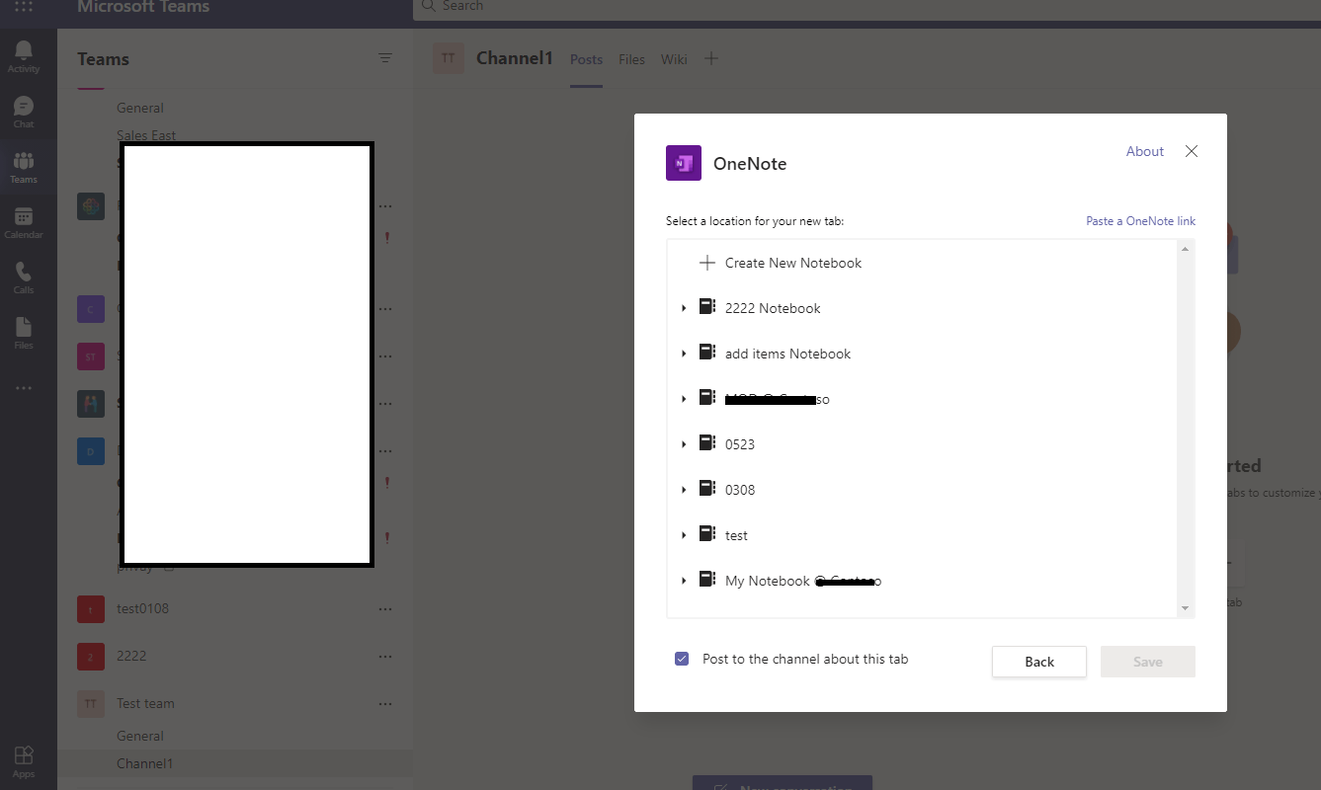Click the 2222 team avatar
This screenshot has height=790, width=1321.
click(91, 657)
